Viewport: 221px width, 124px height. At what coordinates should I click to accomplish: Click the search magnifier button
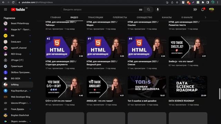click(x=148, y=9)
